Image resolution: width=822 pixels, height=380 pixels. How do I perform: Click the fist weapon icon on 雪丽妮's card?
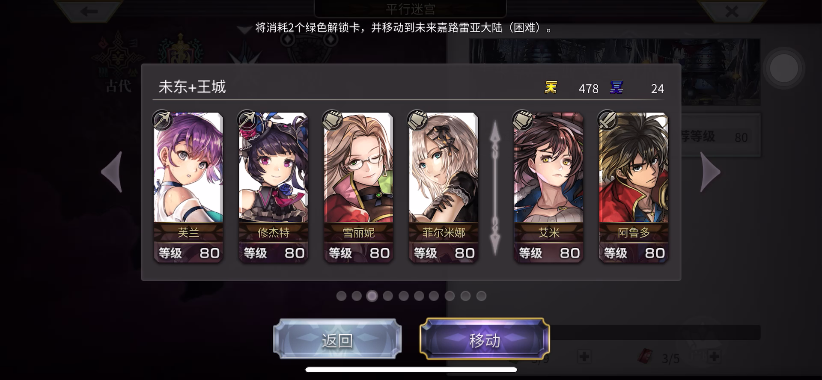[332, 120]
